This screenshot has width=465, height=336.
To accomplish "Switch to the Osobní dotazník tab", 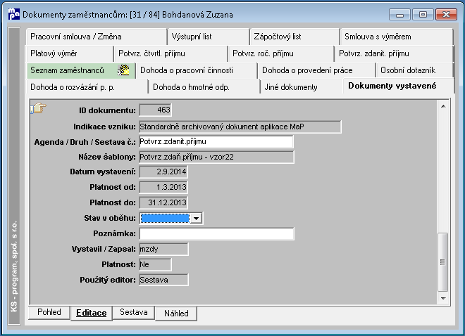I will click(x=414, y=70).
